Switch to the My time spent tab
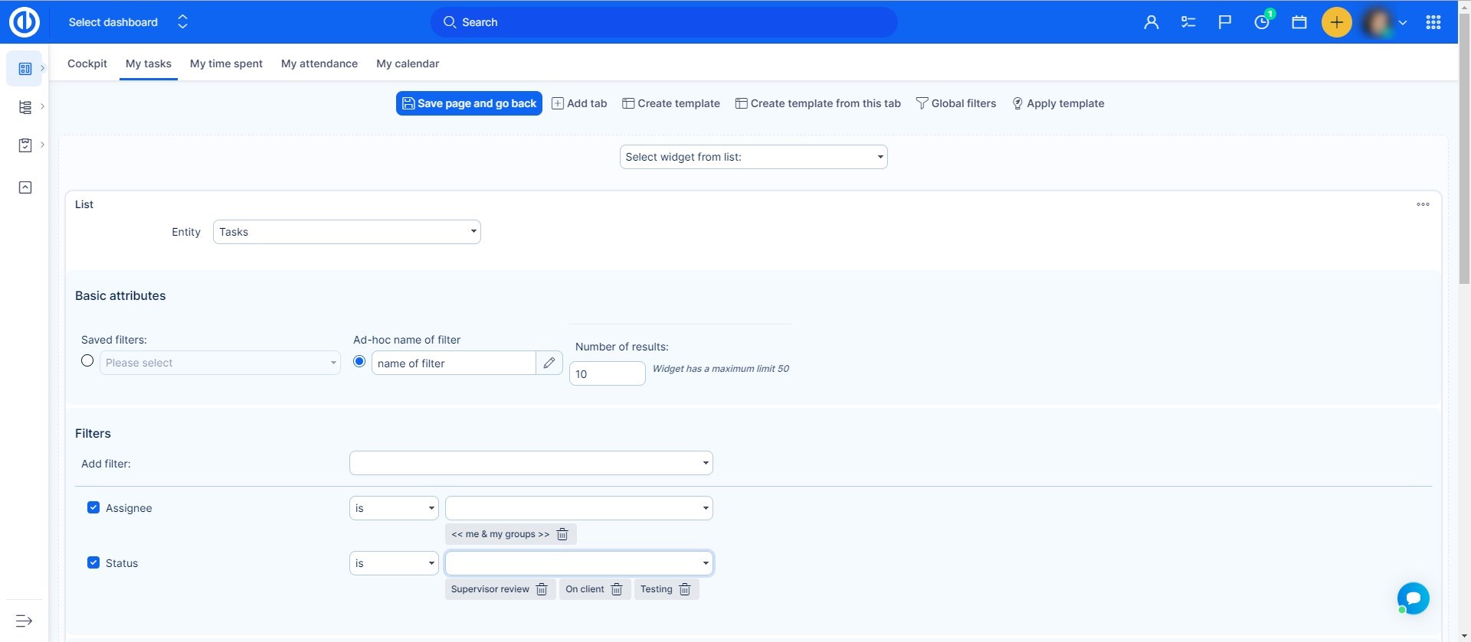The height and width of the screenshot is (642, 1471). tap(226, 64)
